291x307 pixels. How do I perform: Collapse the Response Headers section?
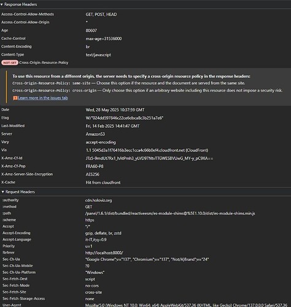click(19, 4)
